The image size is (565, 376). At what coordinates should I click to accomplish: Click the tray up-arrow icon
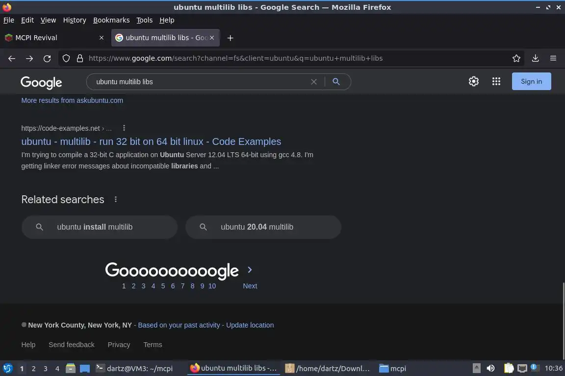point(476,368)
